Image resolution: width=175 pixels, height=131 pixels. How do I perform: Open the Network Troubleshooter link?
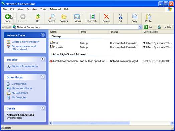click(25, 66)
